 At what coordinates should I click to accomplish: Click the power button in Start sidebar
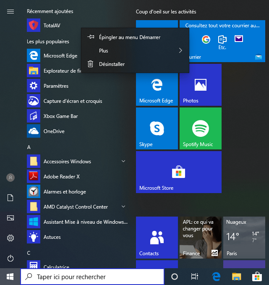10,258
